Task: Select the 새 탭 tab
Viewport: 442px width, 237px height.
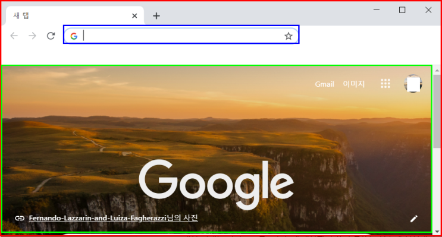Action: (75, 15)
